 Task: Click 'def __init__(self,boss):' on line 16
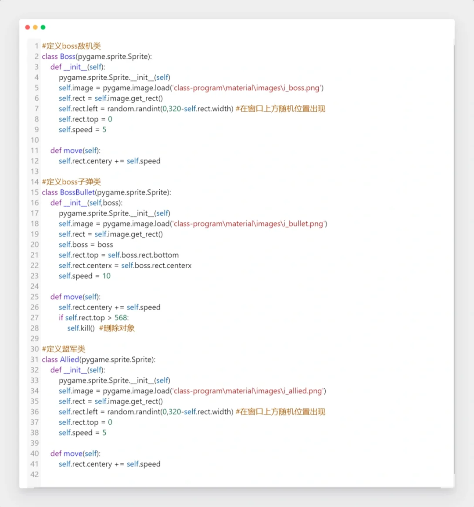click(86, 203)
